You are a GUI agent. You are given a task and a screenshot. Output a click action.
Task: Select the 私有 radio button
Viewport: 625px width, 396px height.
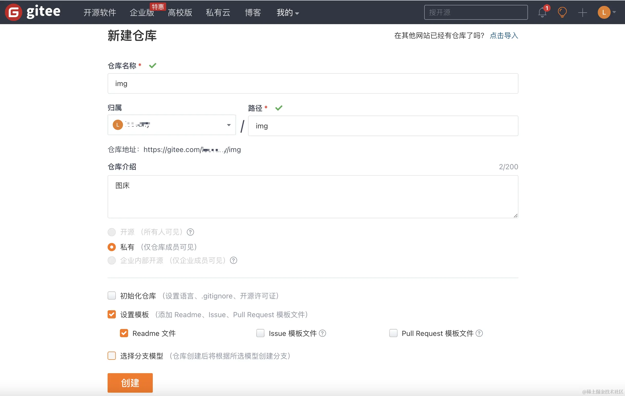[x=112, y=247]
